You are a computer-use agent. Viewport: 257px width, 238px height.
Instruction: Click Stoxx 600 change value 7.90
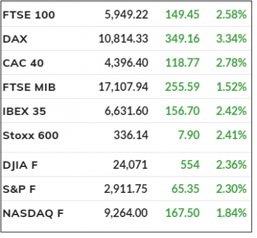pos(189,135)
